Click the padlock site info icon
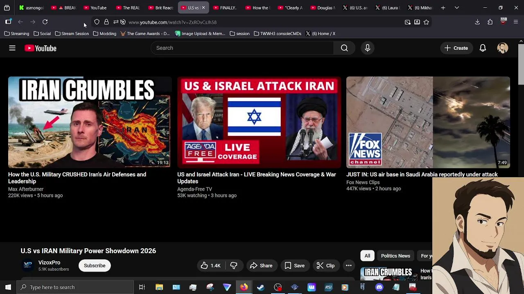The width and height of the screenshot is (524, 294). (x=106, y=22)
